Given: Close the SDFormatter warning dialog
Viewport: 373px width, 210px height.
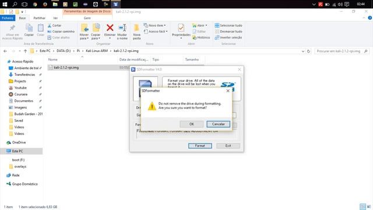Looking at the screenshot, I should [x=228, y=91].
